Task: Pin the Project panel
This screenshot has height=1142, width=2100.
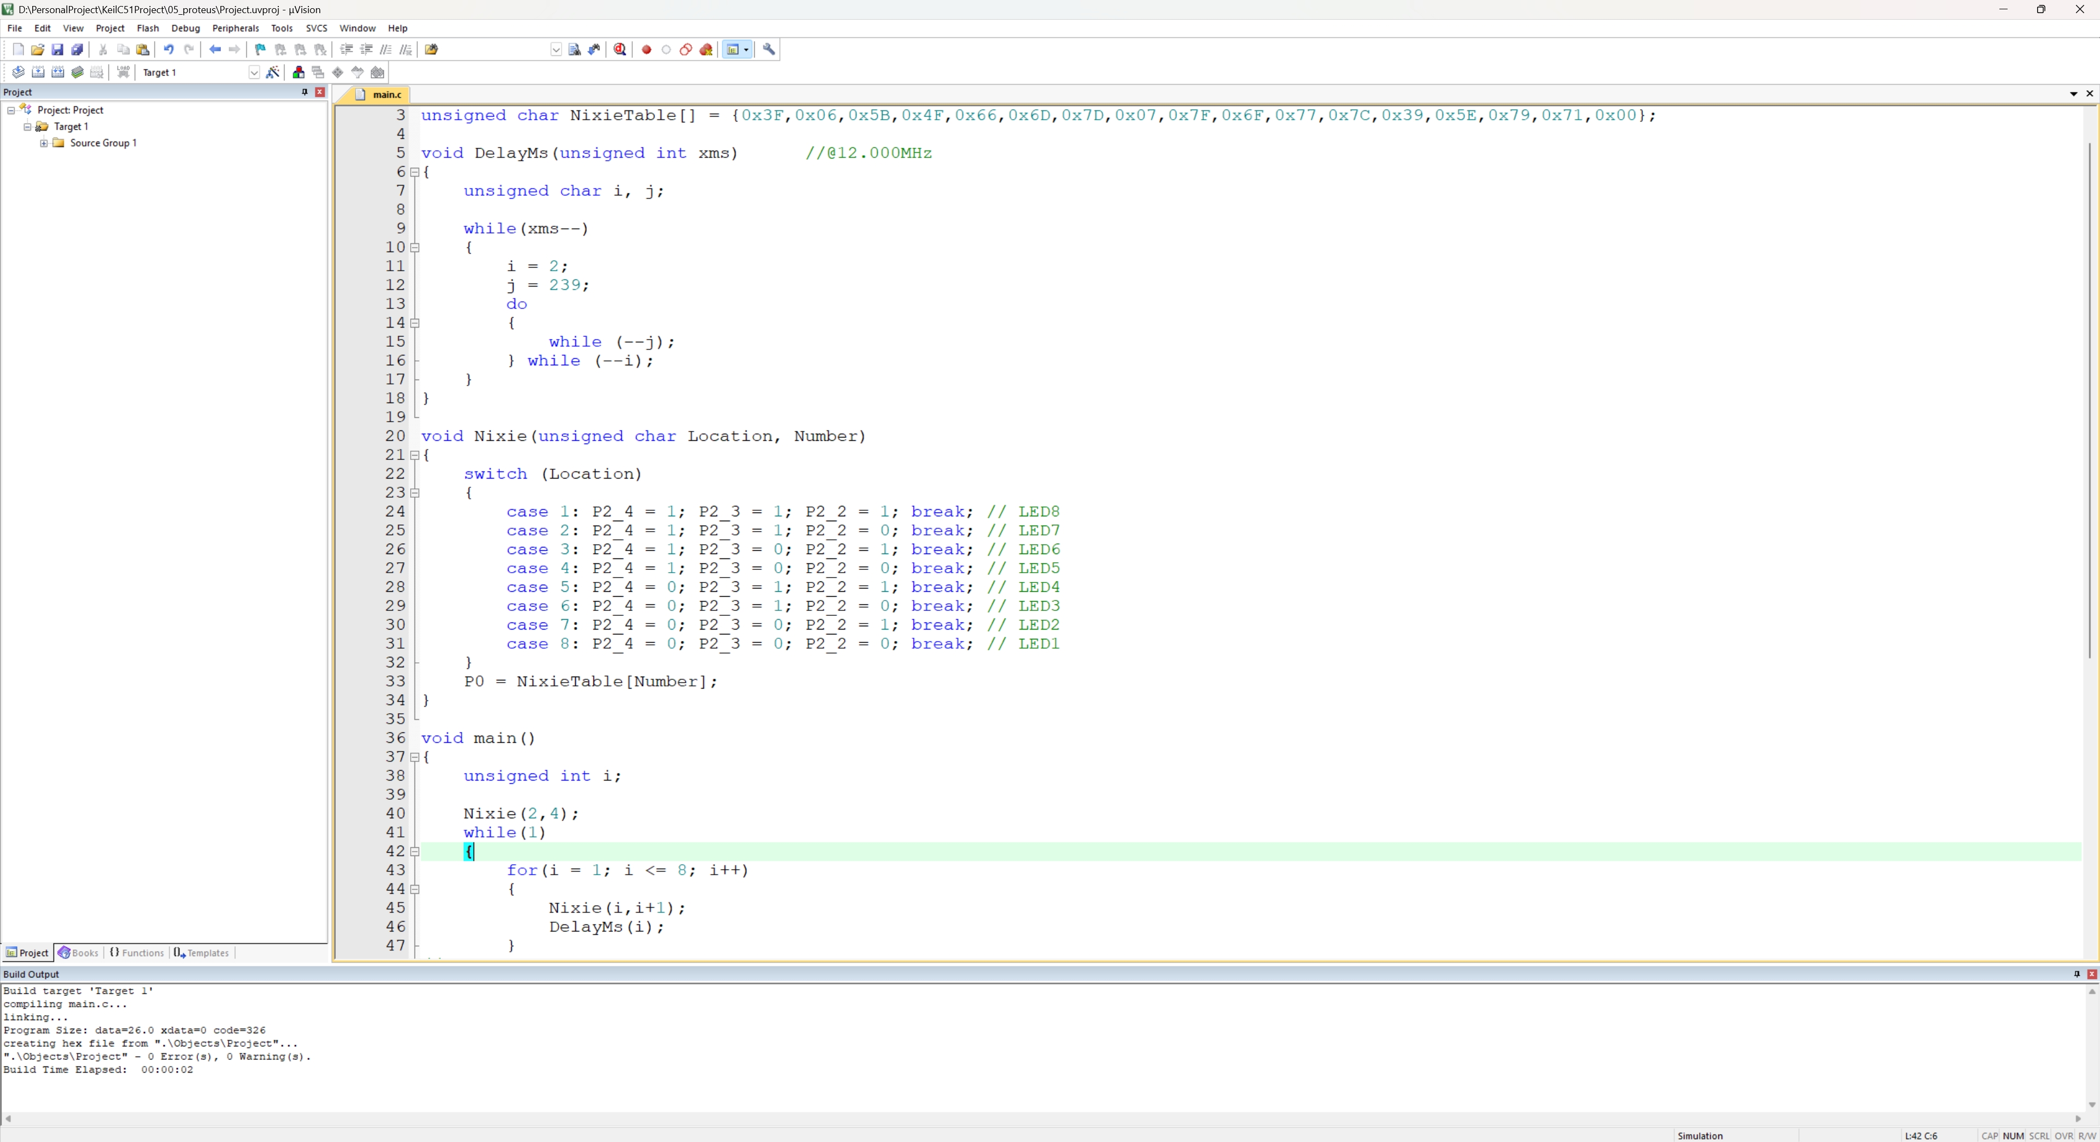Action: point(305,92)
